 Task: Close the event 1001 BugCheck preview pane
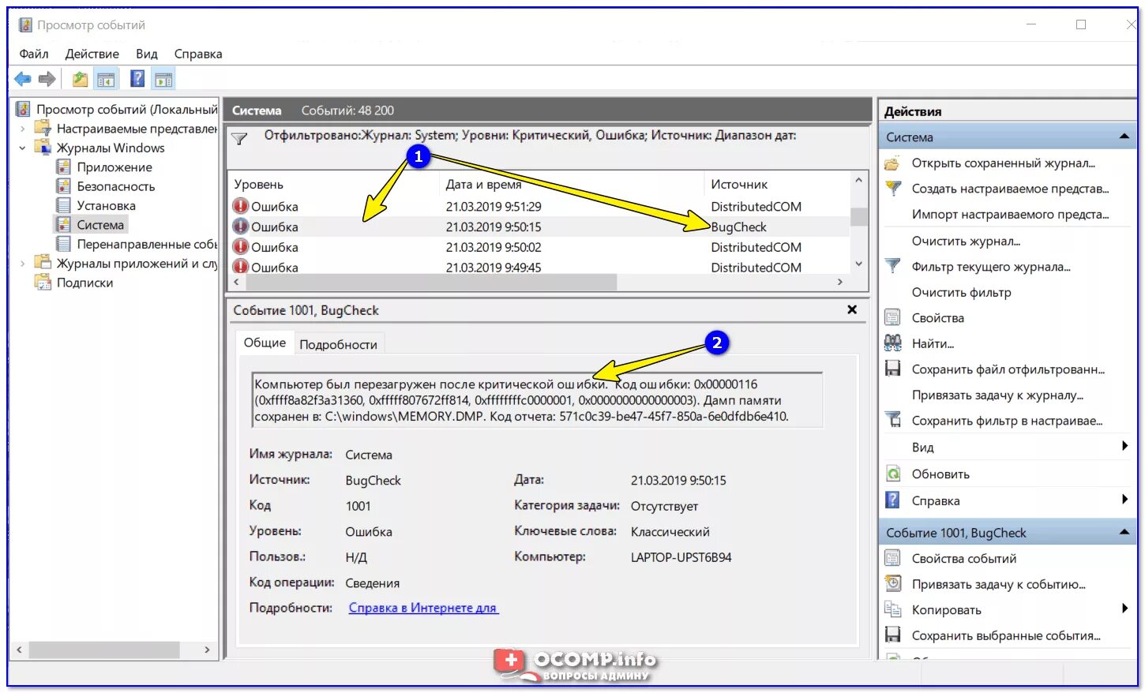[852, 309]
